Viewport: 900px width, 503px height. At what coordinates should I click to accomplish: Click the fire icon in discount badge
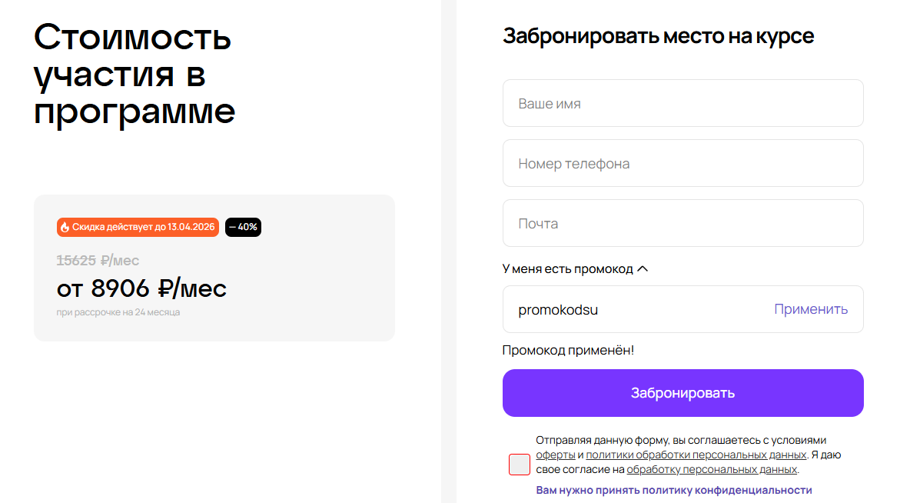(65, 228)
